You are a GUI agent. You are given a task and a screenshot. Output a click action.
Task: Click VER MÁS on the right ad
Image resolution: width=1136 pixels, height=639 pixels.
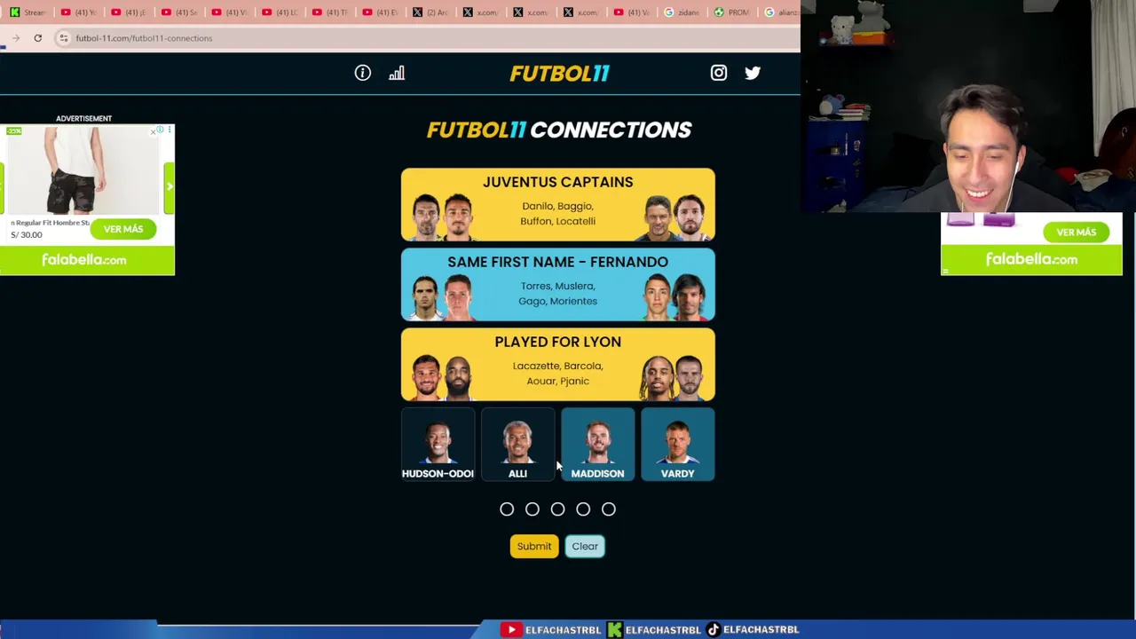point(1077,232)
